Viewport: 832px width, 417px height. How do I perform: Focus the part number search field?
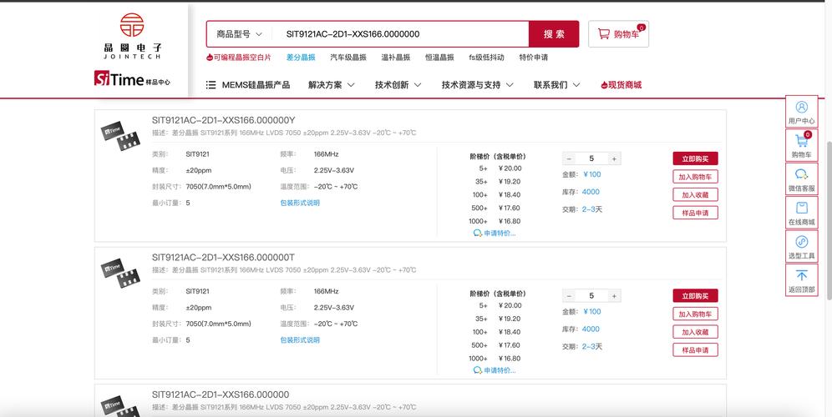tap(400, 34)
